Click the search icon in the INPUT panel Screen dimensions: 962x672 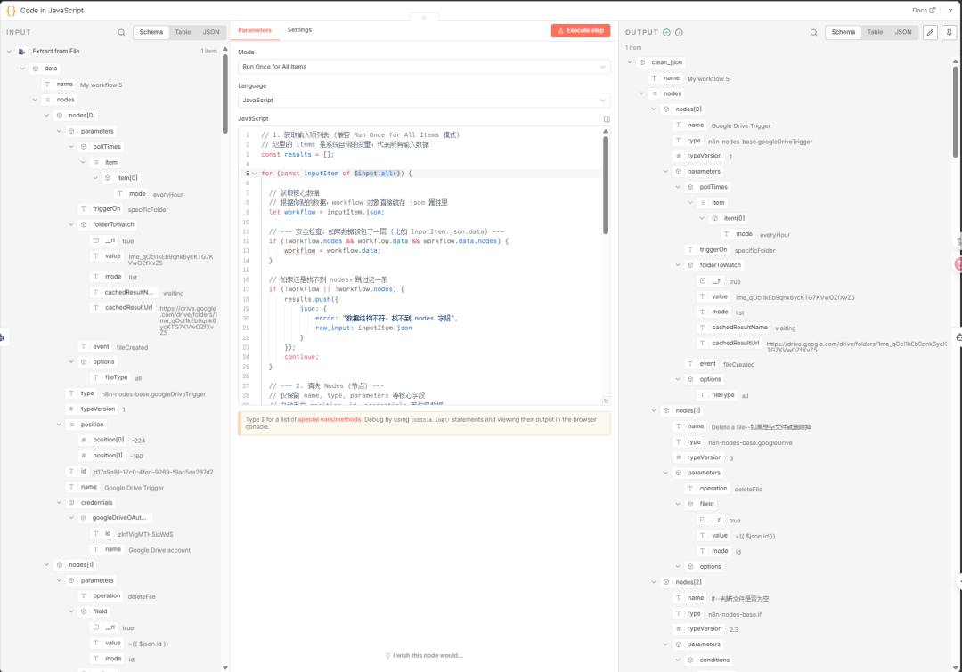[122, 32]
